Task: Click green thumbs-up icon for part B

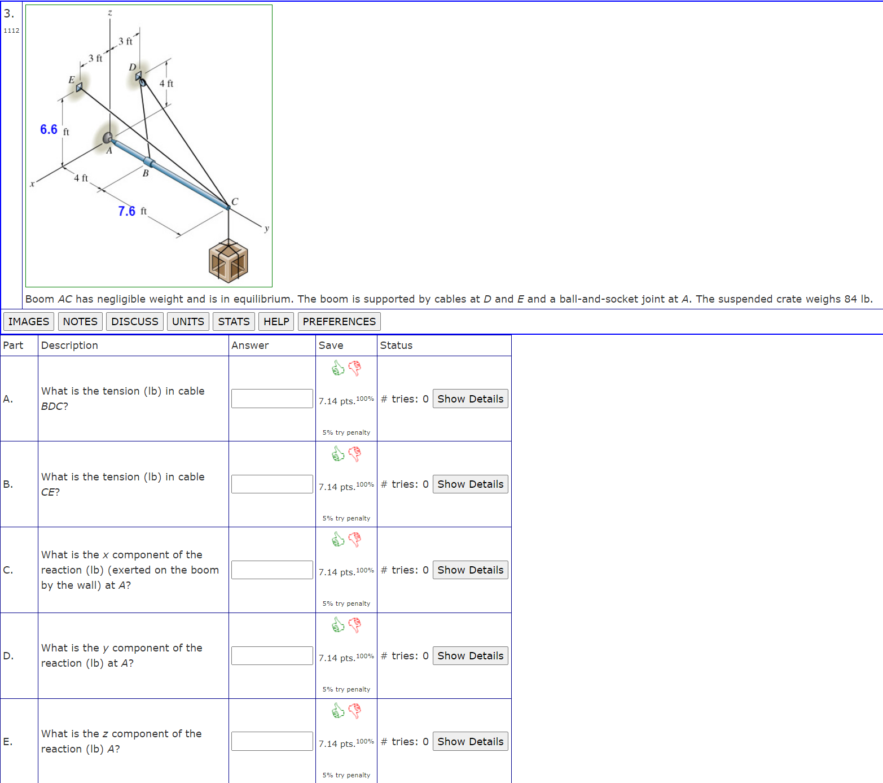Action: pyautogui.click(x=338, y=454)
